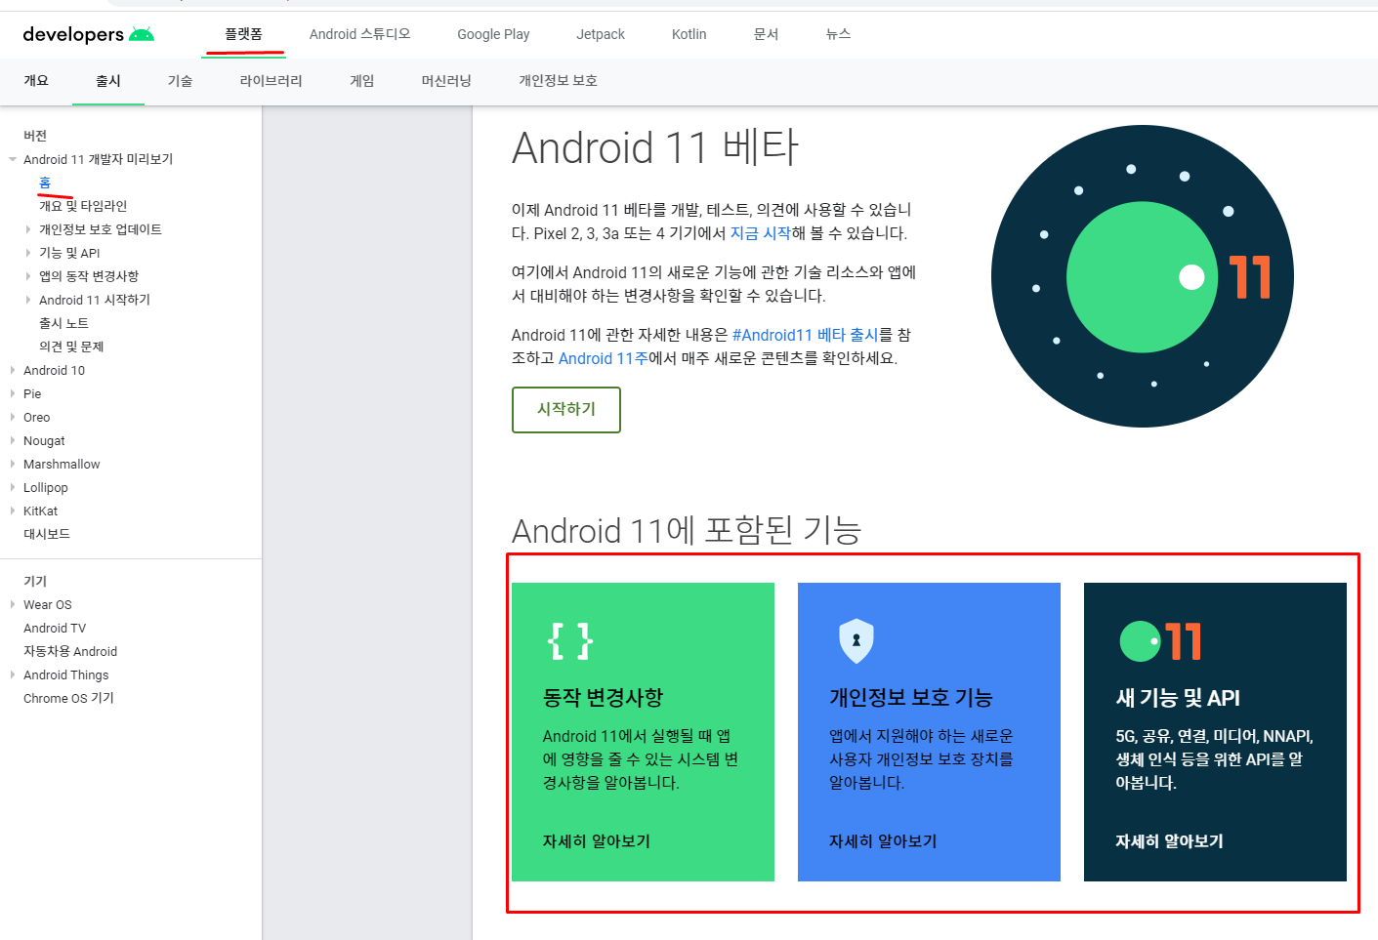The width and height of the screenshot is (1378, 940).
Task: Open the 뉴스 tab
Action: click(x=839, y=34)
